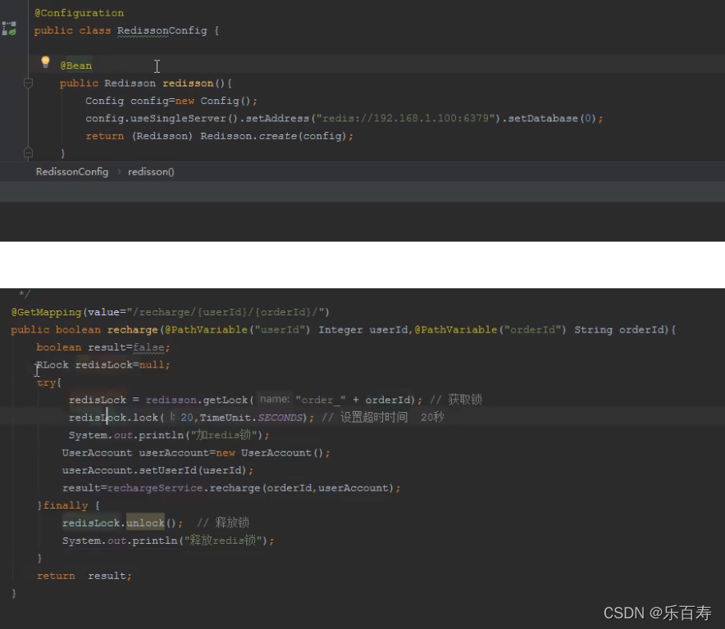
Task: Click the @Bean annotation
Action: tap(75, 66)
